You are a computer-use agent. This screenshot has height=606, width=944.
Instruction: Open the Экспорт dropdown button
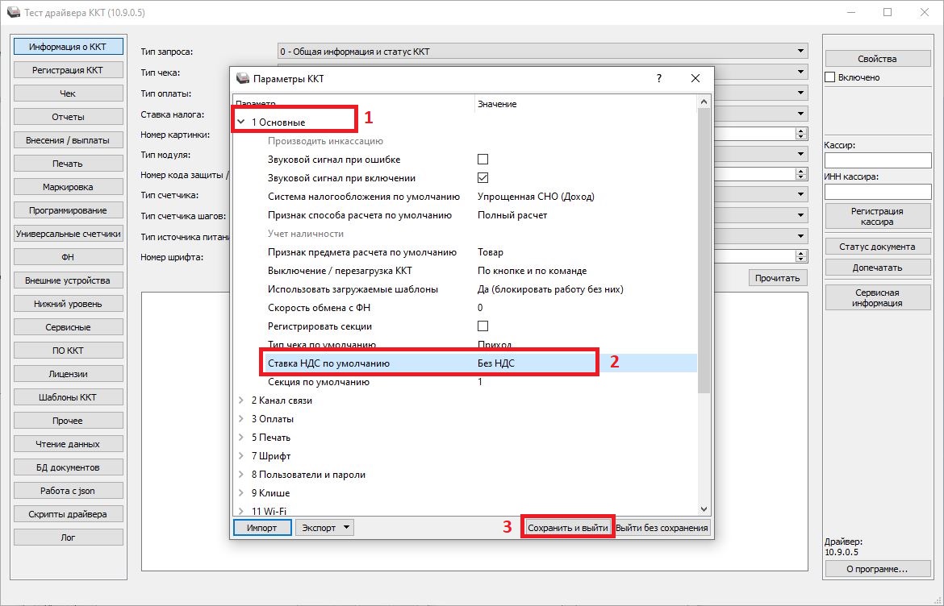(325, 528)
